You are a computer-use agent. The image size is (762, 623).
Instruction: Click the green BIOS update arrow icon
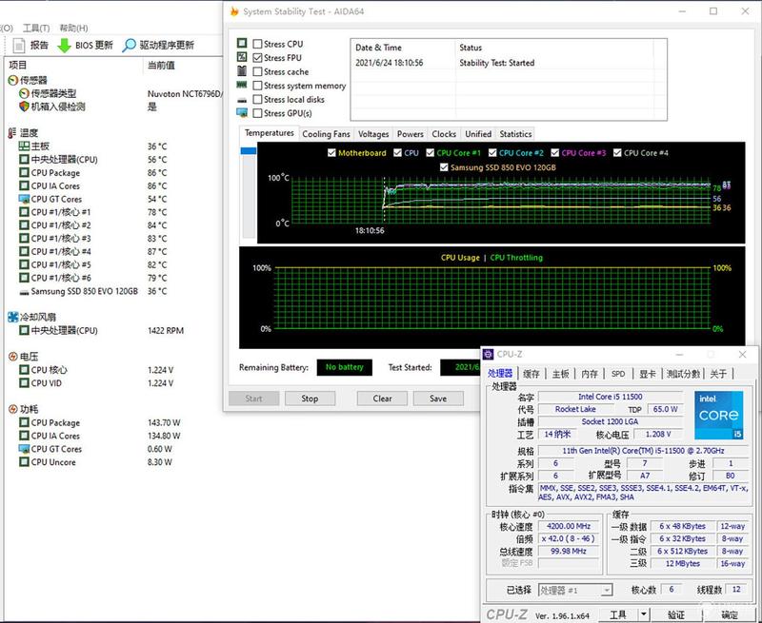pyautogui.click(x=64, y=46)
